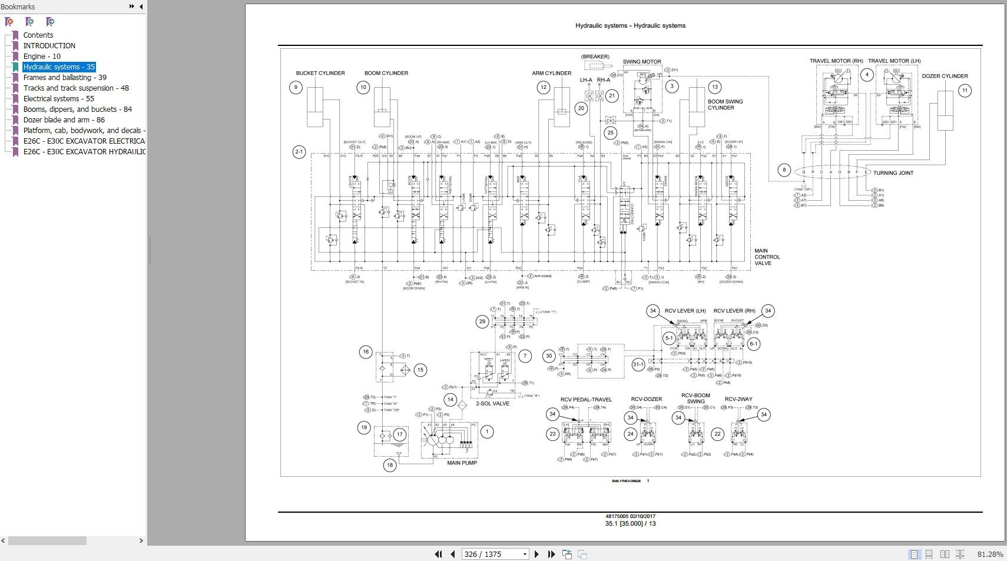Select the continuous page view icon
The image size is (1007, 561).
[x=929, y=554]
